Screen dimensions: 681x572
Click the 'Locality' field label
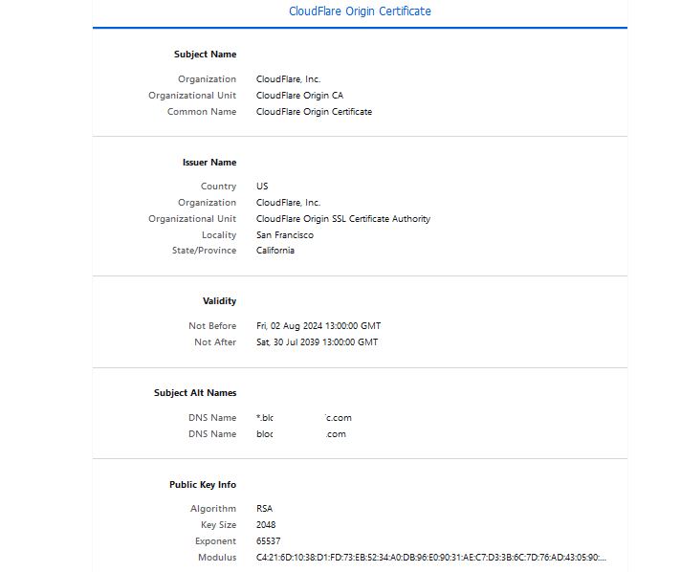(x=219, y=235)
